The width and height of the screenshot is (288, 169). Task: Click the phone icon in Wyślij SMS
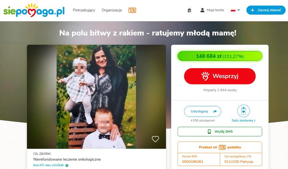[209, 131]
